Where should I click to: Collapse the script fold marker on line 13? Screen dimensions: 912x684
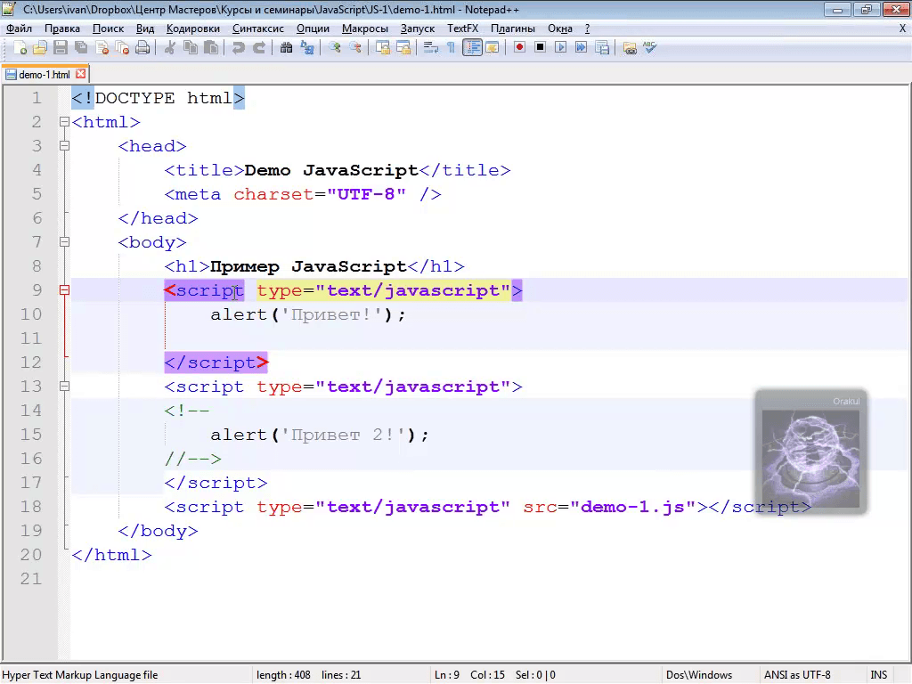click(x=64, y=387)
